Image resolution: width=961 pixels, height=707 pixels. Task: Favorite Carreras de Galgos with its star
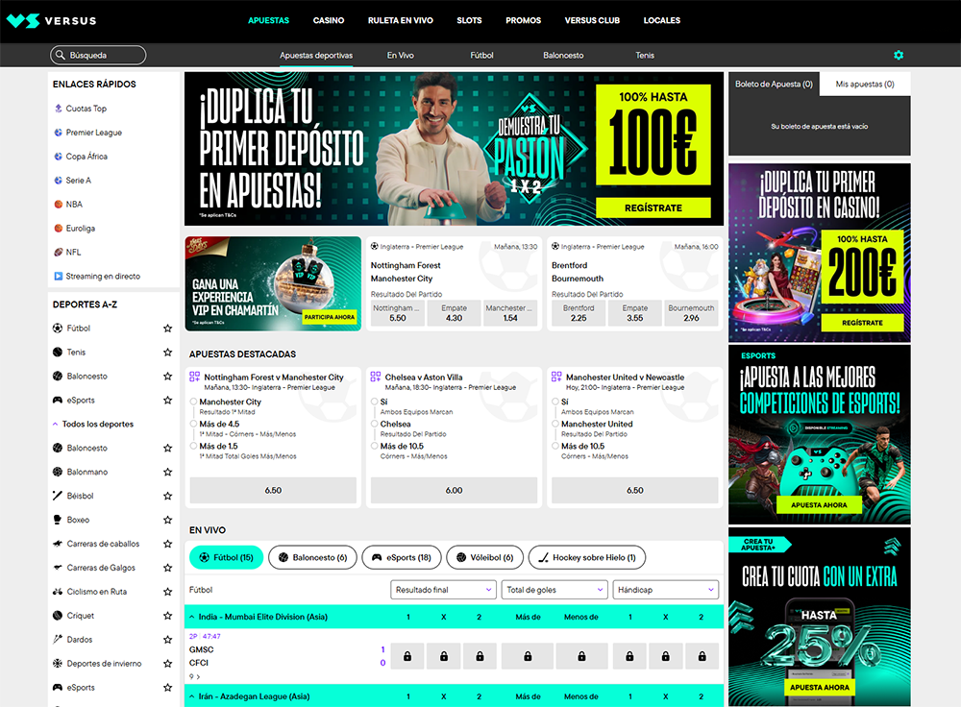(x=168, y=568)
